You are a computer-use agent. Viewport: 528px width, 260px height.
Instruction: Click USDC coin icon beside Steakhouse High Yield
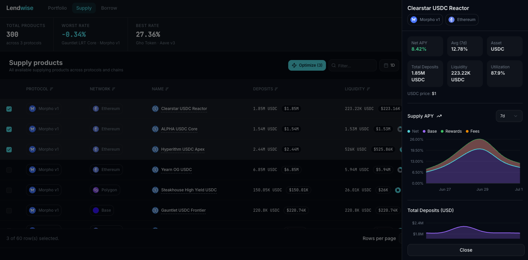pos(155,190)
